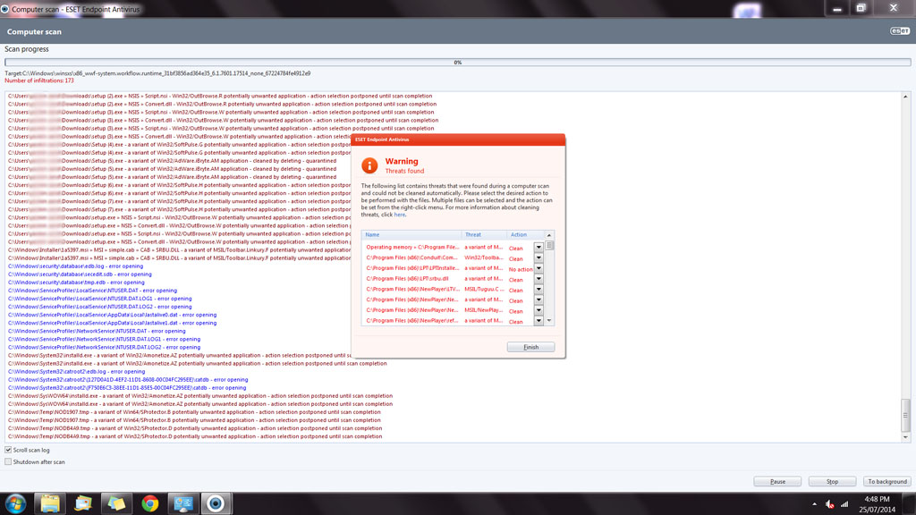Viewport: 916px width, 515px height.
Task: Open Windows Explorer from the taskbar
Action: [x=50, y=503]
